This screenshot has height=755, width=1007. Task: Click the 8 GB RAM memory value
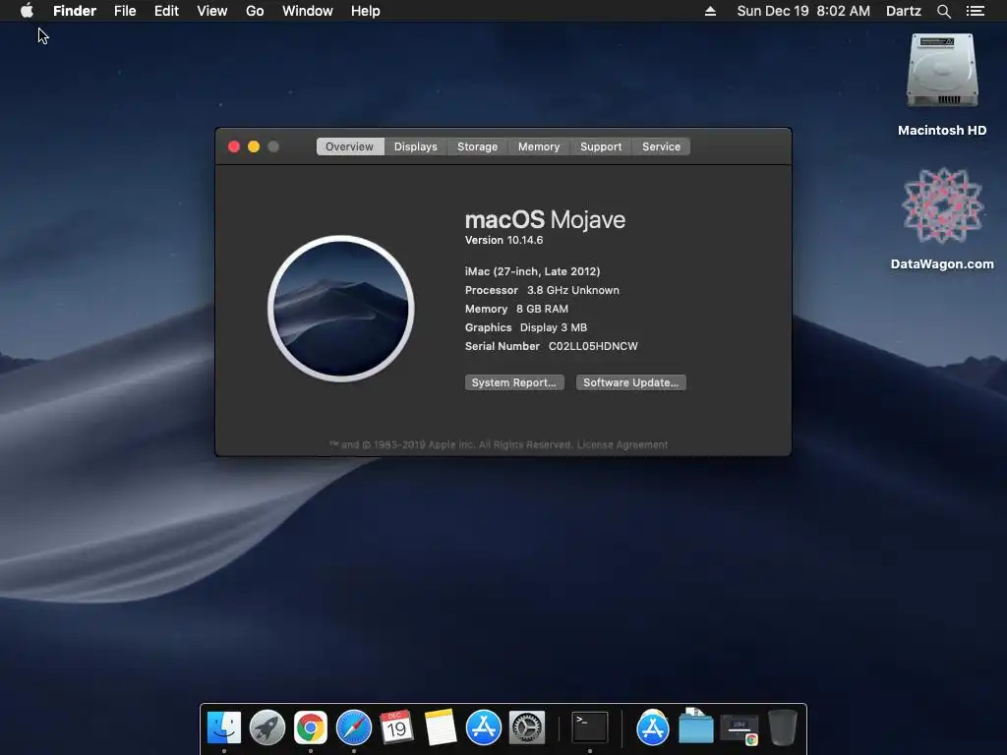(x=542, y=309)
